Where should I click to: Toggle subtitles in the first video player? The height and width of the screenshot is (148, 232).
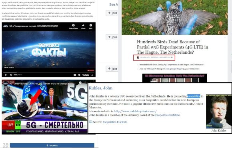(x=75, y=75)
